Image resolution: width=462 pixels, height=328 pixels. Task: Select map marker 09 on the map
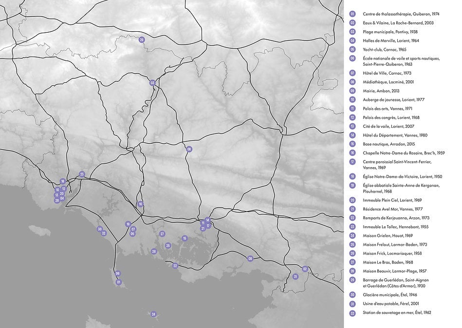[x=251, y=258]
